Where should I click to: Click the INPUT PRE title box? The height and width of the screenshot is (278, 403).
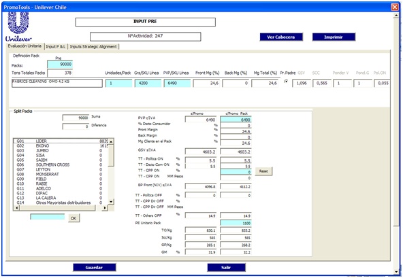tap(146, 22)
